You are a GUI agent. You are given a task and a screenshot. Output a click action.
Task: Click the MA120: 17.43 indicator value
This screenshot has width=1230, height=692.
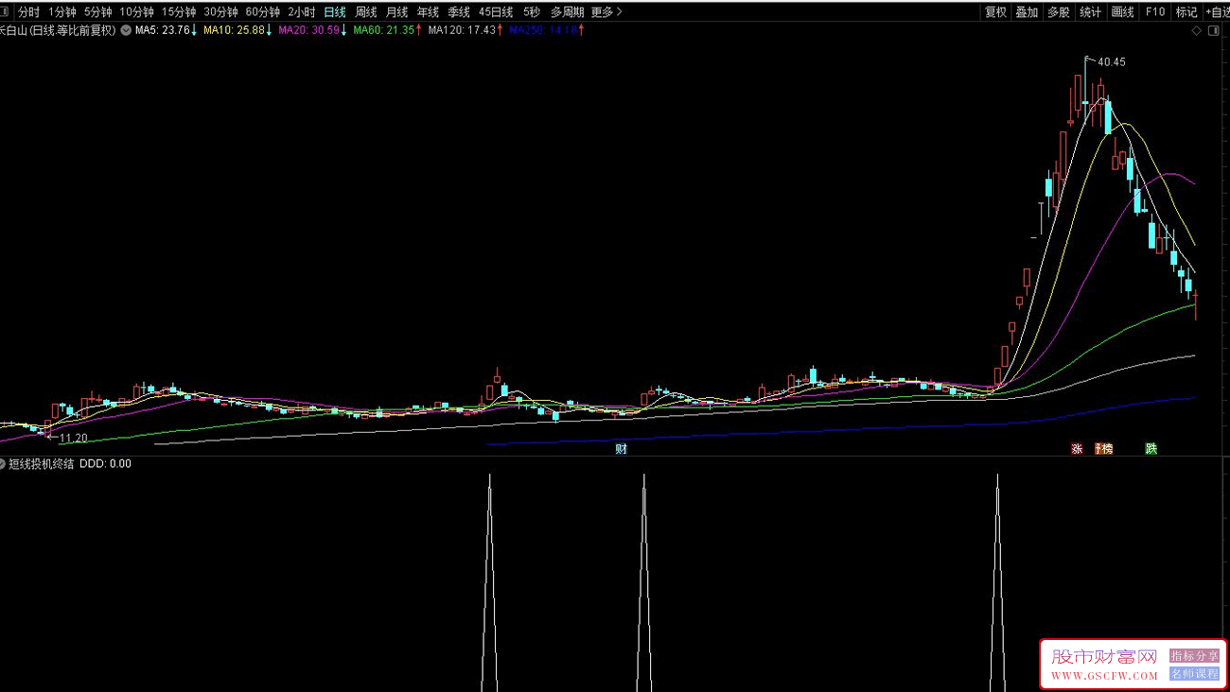[x=462, y=30]
